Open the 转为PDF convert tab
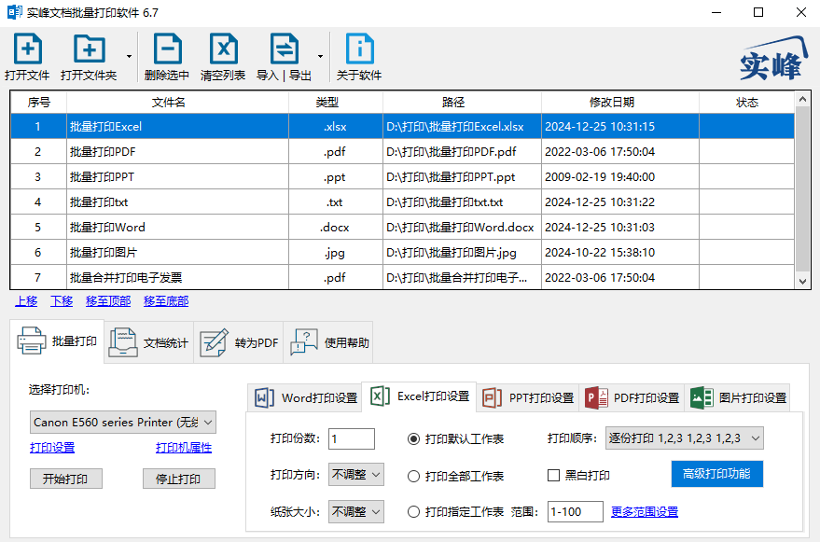Screen dimensions: 820x542 [x=239, y=342]
